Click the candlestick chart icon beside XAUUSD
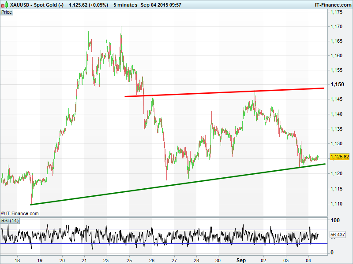The width and height of the screenshot is (353, 264). [5, 4]
